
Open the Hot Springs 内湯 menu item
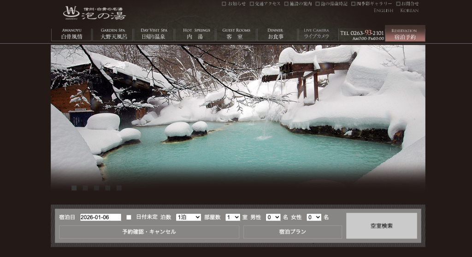[195, 34]
